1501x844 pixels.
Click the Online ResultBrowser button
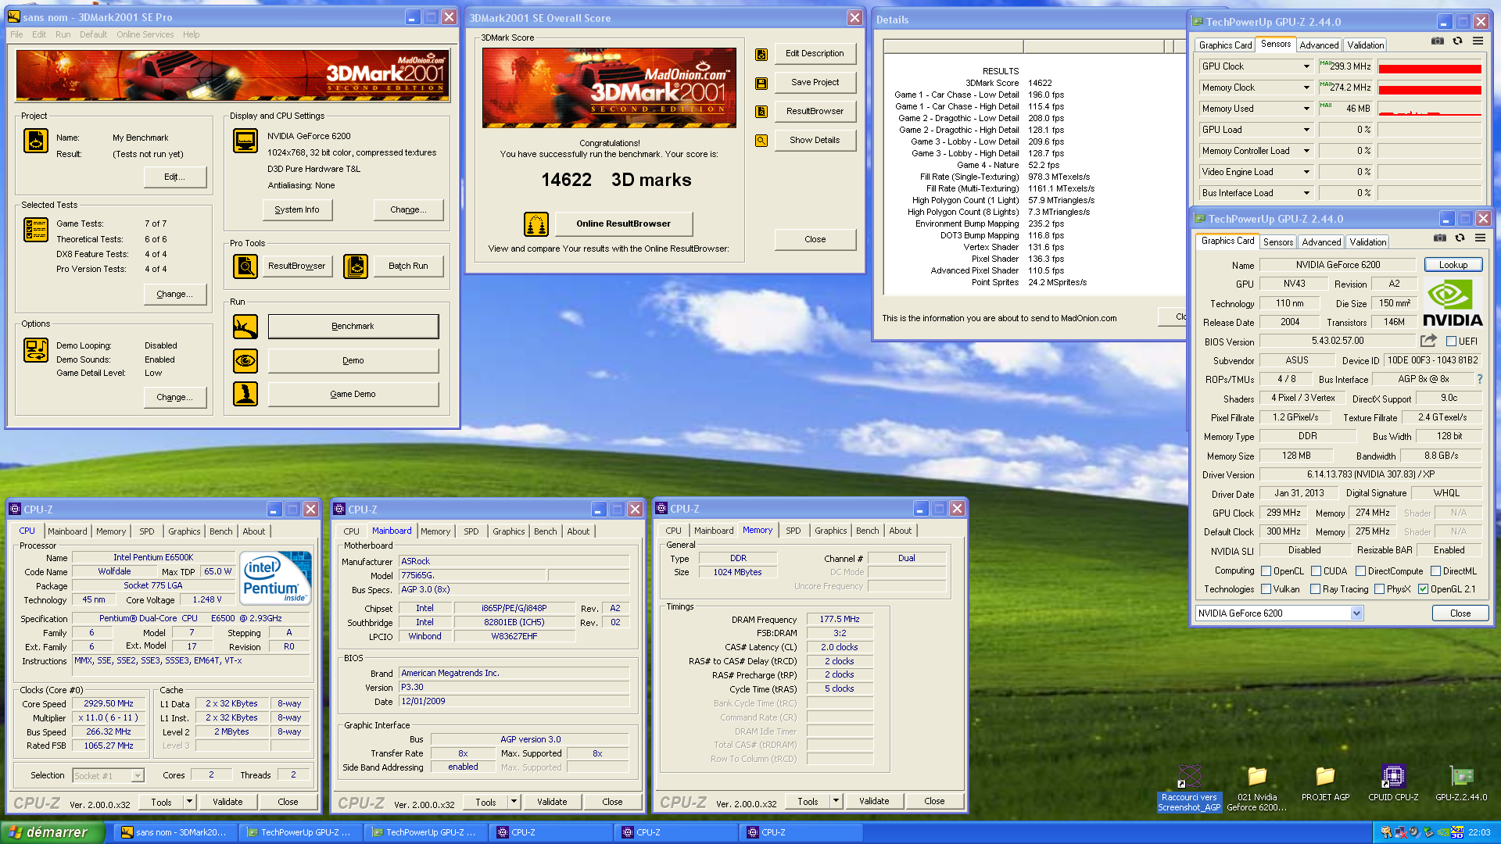(623, 224)
